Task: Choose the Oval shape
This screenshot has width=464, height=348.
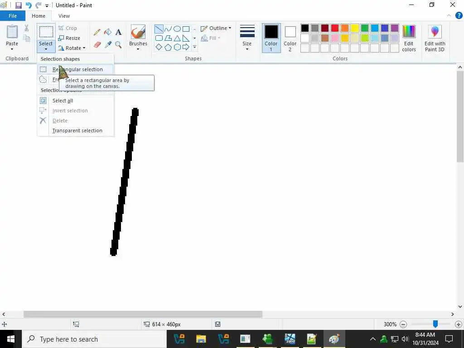Action: pos(177,29)
